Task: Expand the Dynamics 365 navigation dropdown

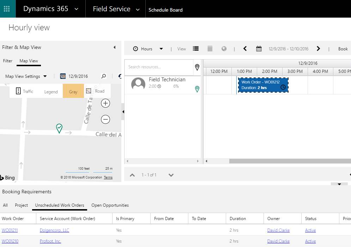Action: click(76, 9)
